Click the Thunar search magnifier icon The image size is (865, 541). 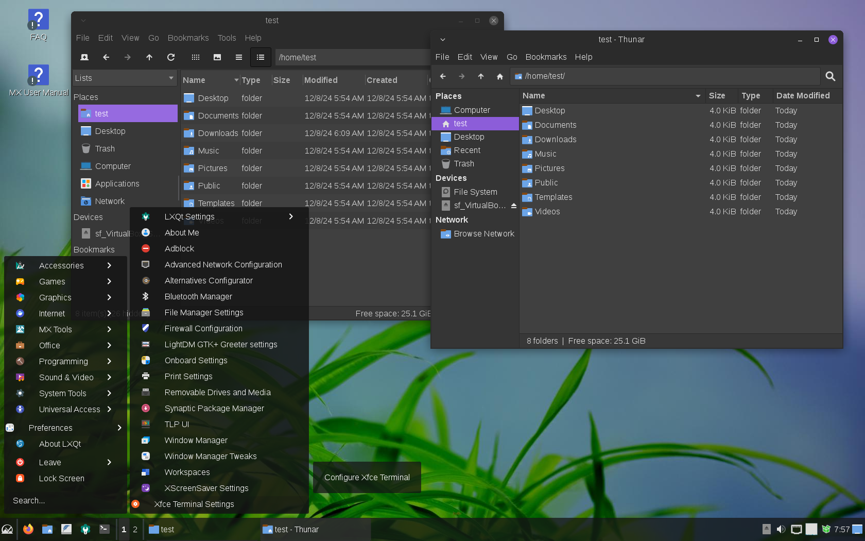[x=830, y=76]
